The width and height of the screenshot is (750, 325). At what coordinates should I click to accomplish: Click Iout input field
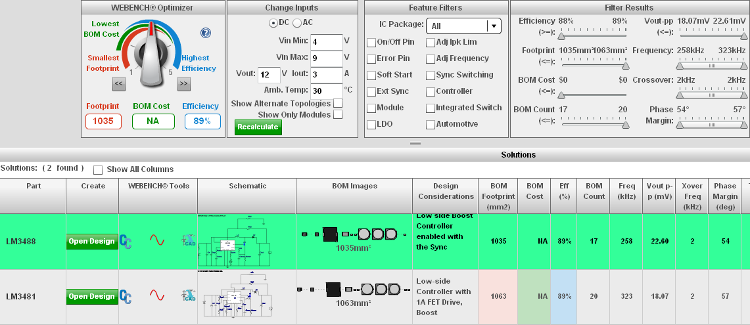(x=327, y=75)
